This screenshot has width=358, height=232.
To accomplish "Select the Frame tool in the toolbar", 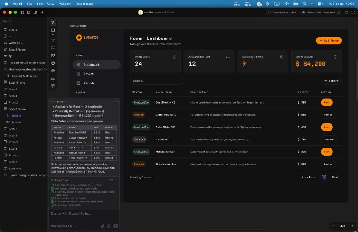I will [x=53, y=48].
